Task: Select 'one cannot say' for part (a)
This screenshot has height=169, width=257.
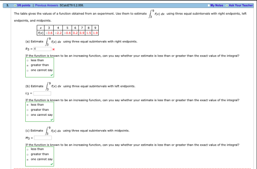Action: click(x=28, y=70)
